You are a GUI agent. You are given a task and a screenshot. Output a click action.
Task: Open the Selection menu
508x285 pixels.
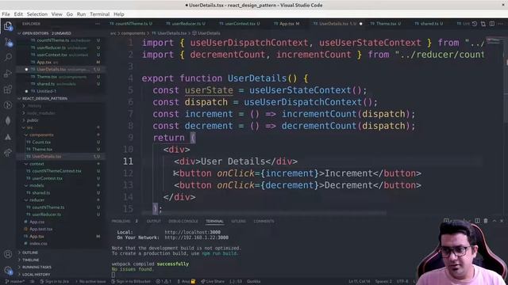[37, 14]
